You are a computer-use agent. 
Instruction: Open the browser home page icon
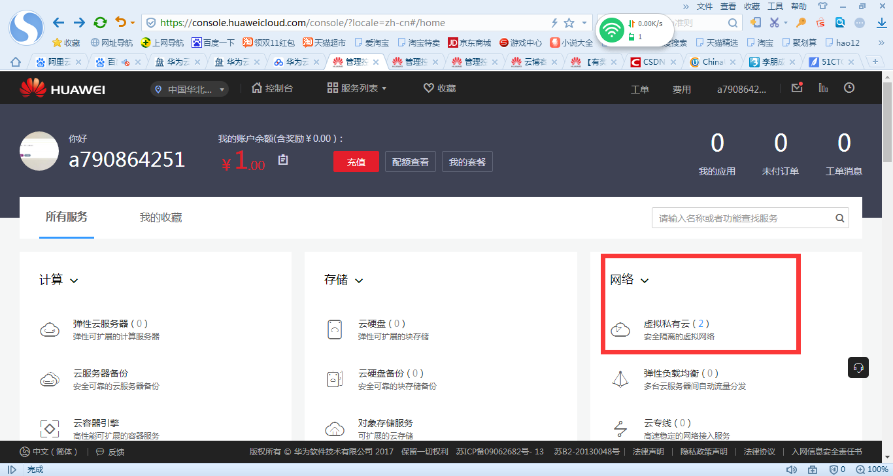pyautogui.click(x=16, y=62)
